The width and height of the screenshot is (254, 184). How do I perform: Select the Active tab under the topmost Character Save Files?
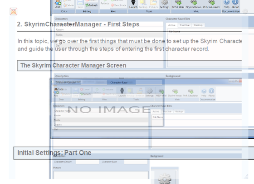pyautogui.click(x=172, y=25)
